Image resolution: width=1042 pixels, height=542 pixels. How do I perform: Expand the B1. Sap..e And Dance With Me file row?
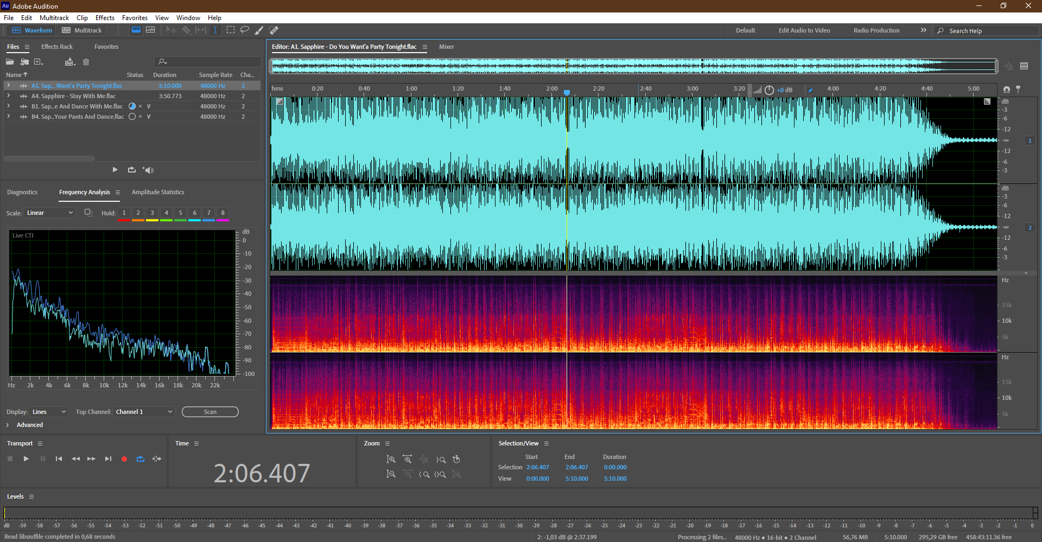[x=8, y=106]
